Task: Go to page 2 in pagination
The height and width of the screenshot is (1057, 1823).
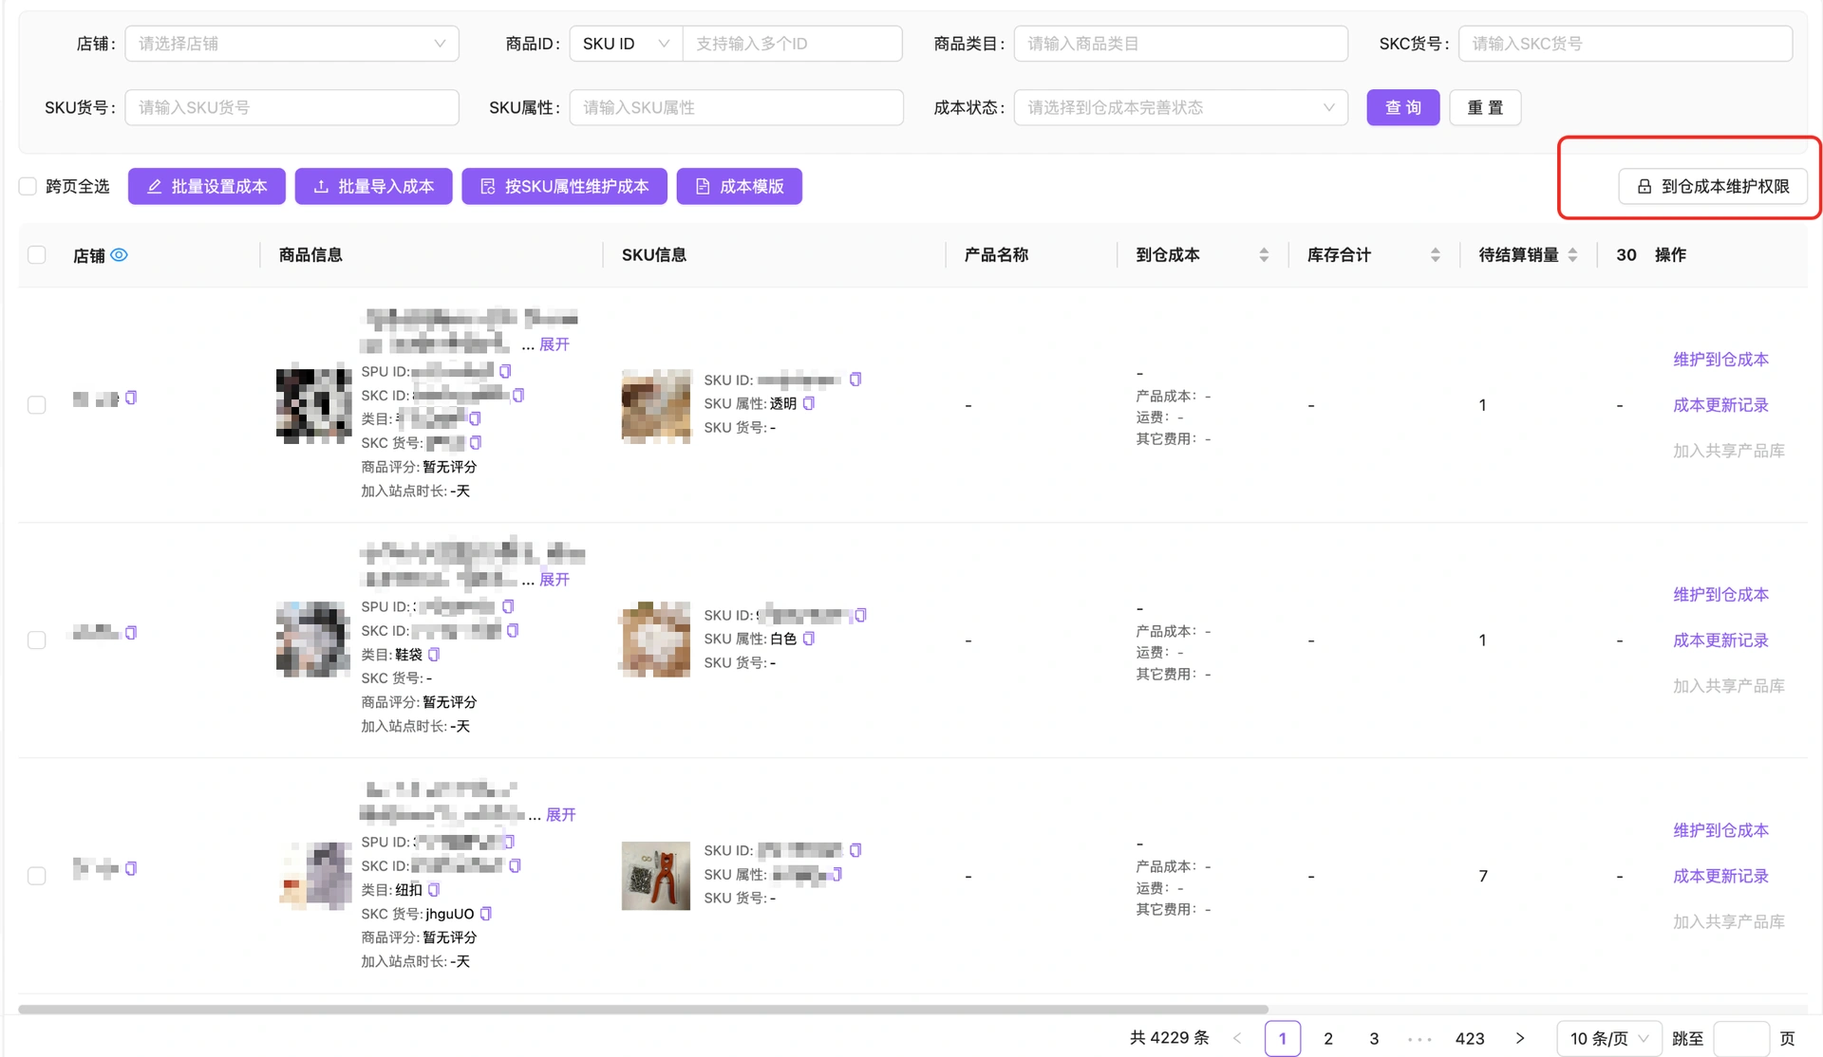Action: (1328, 1039)
